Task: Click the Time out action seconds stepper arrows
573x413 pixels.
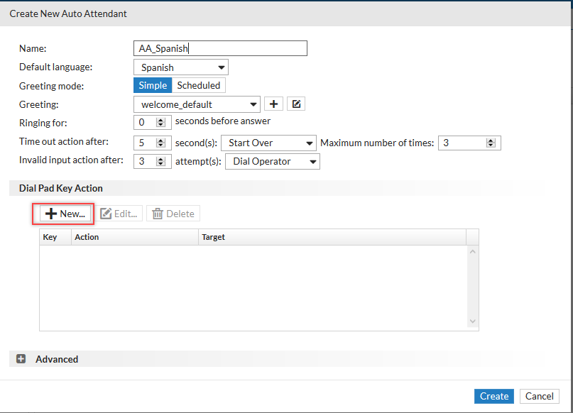Action: click(x=160, y=143)
